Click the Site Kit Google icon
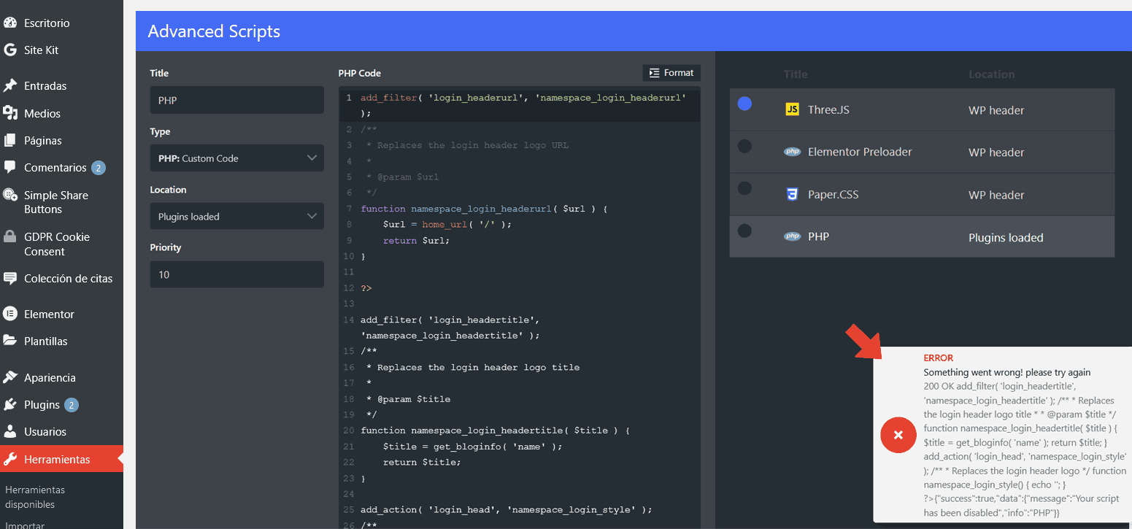1132x529 pixels. coord(10,50)
